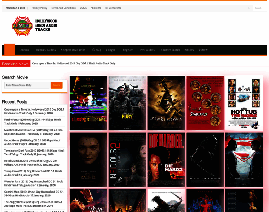This screenshot has width=269, height=212.
Task: Open Slumdog Millionaire poster
Action: pyautogui.click(x=88, y=103)
